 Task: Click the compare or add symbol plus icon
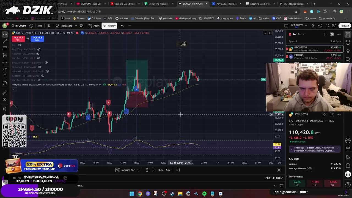pyautogui.click(x=31, y=26)
